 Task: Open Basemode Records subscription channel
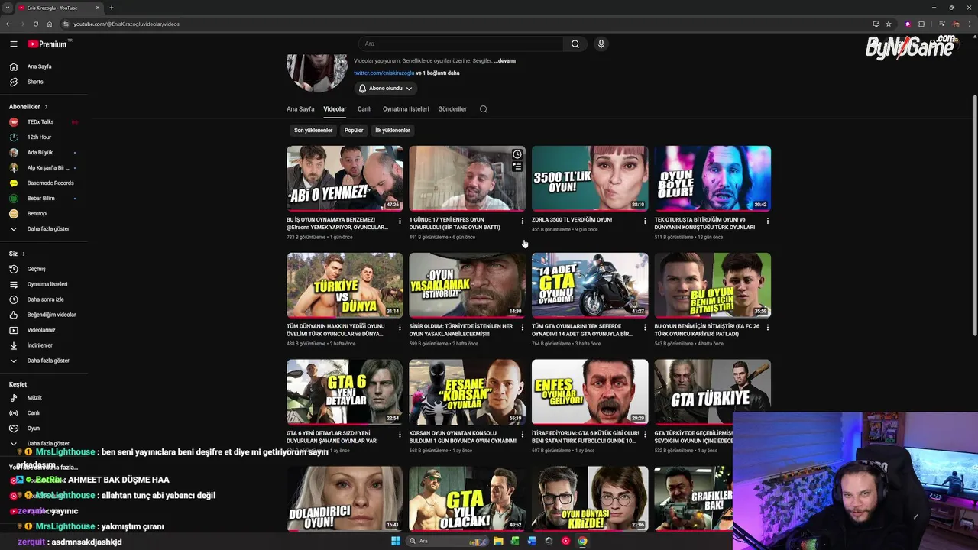point(44,183)
